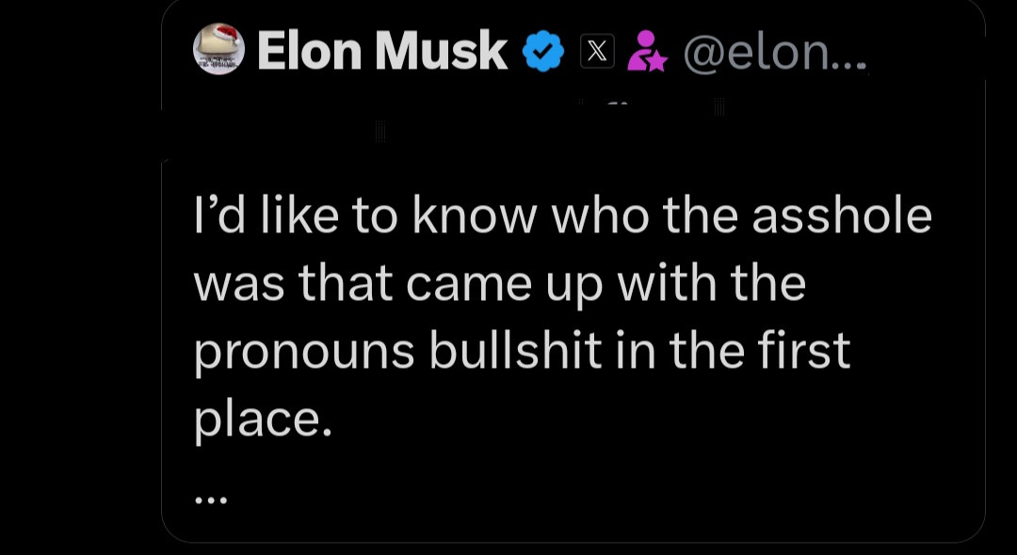Click the word "was" starting the second line

point(239,283)
